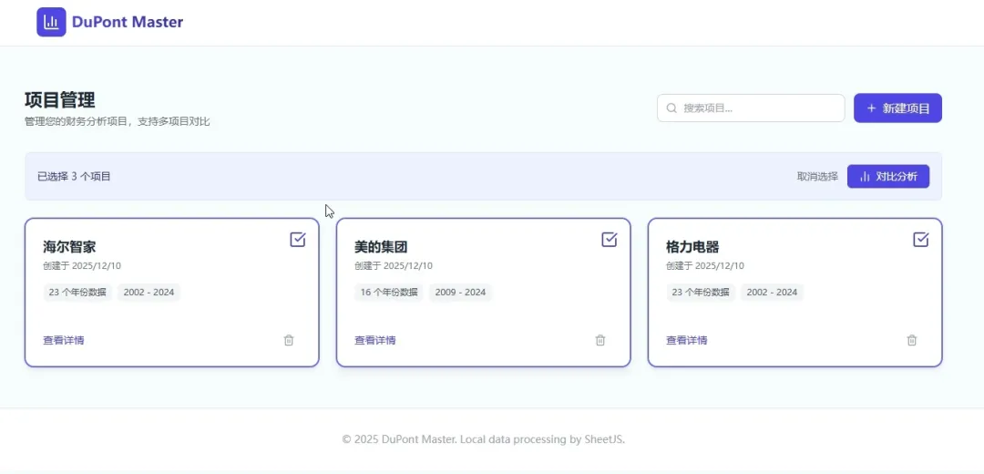Click the 新建项目 button
The height and width of the screenshot is (474, 984).
pyautogui.click(x=897, y=108)
